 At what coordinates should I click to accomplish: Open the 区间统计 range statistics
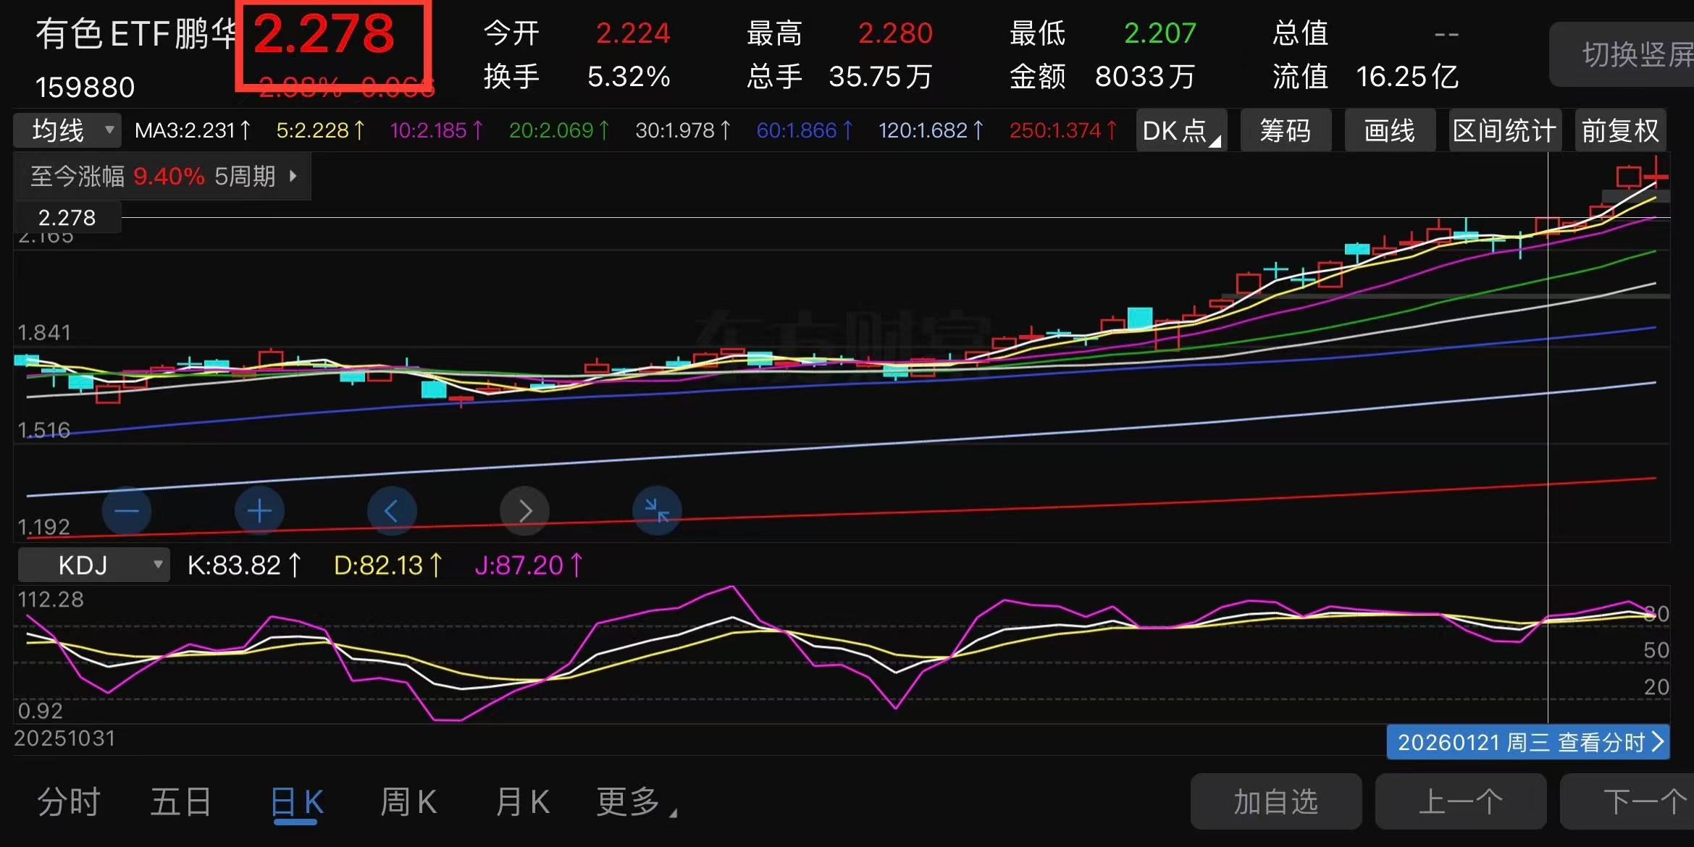[1504, 130]
